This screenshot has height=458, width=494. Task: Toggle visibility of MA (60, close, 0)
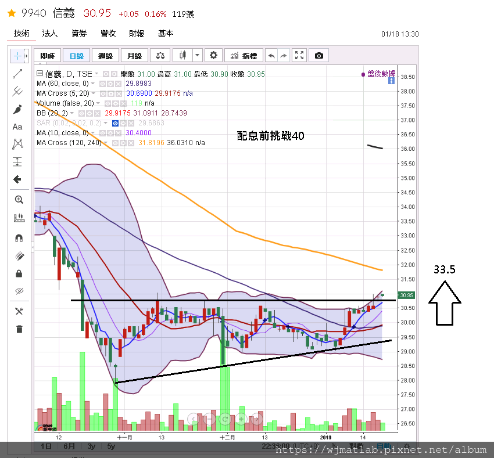[x=102, y=84]
